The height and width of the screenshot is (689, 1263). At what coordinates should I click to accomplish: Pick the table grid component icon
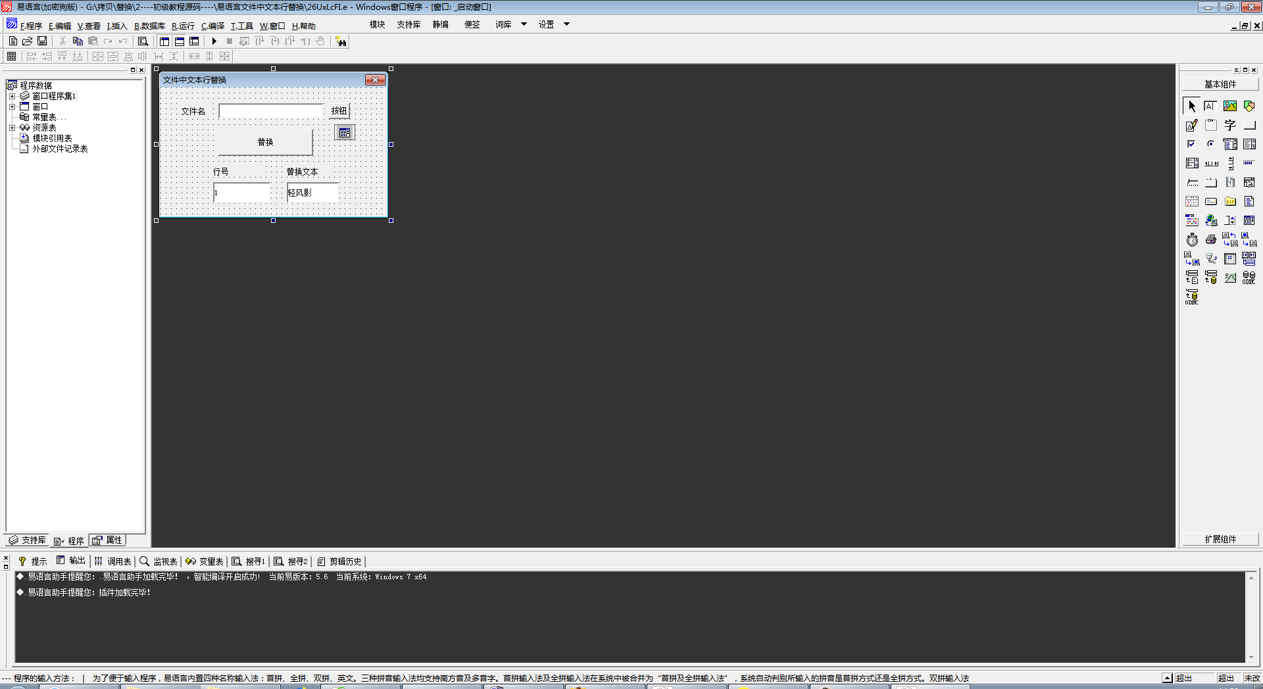pos(1230,258)
